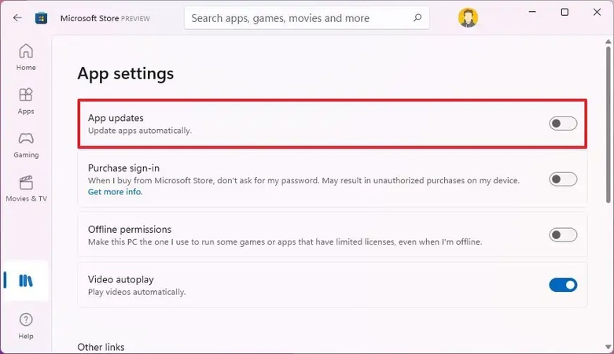
Task: Enable the App updates toggle
Action: 563,124
